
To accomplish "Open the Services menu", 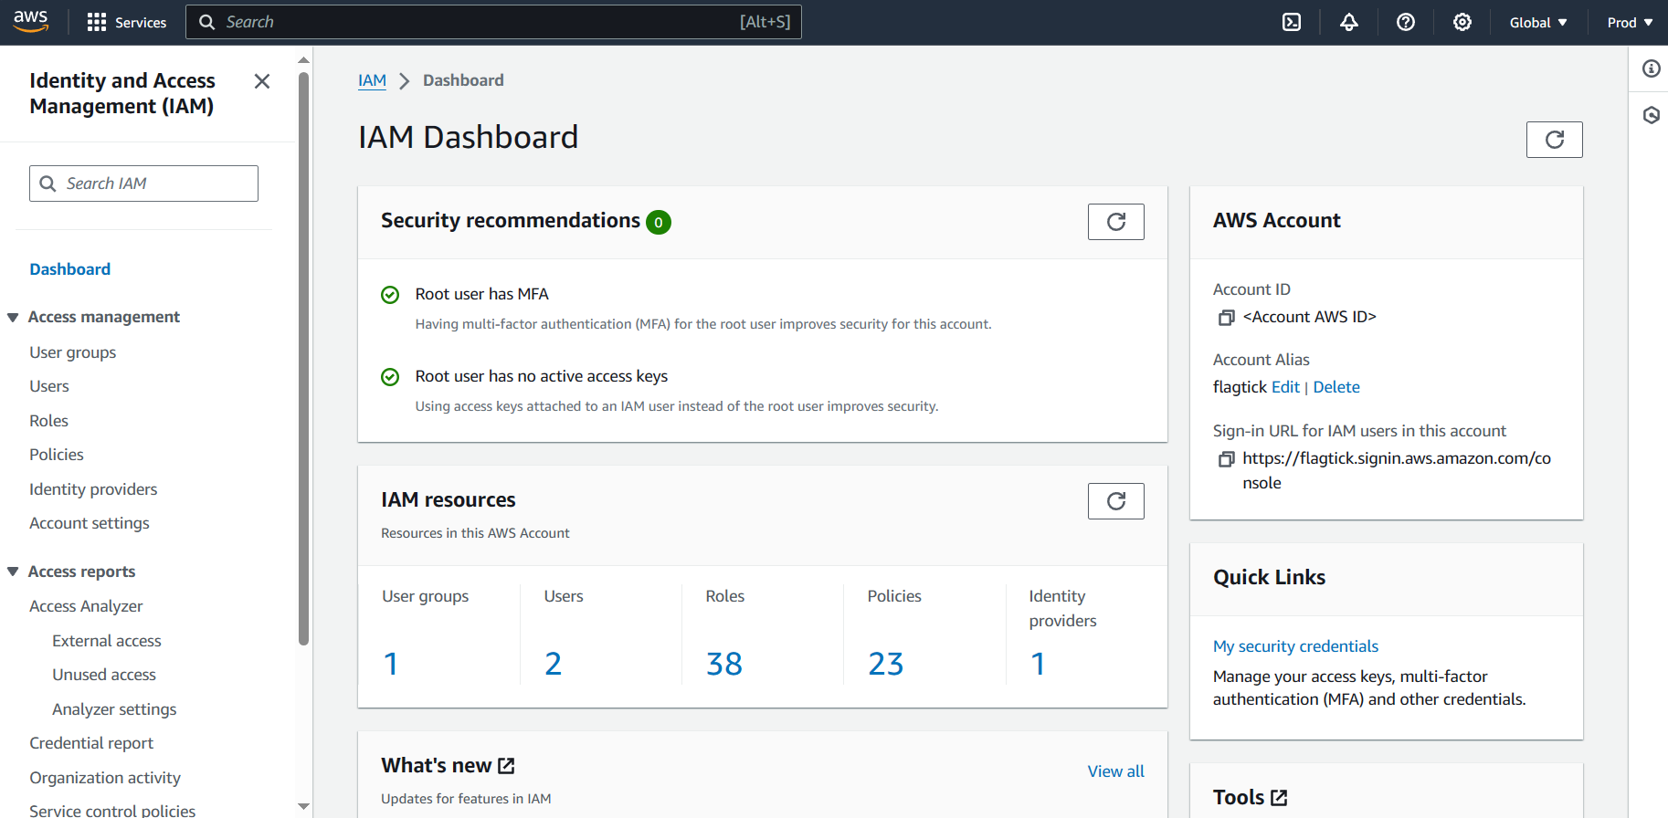I will 126,22.
